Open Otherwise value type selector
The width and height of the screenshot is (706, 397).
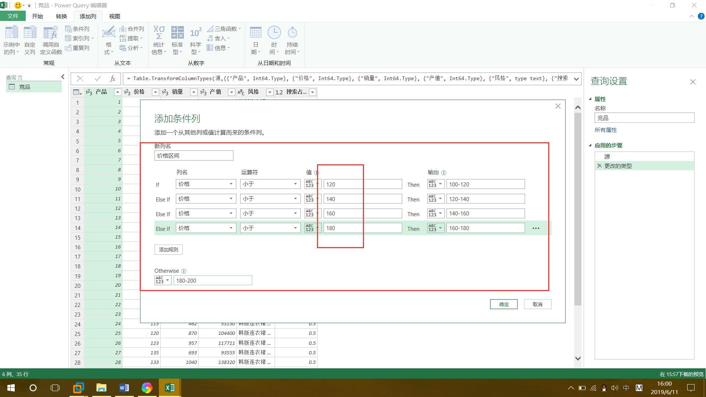(x=163, y=280)
